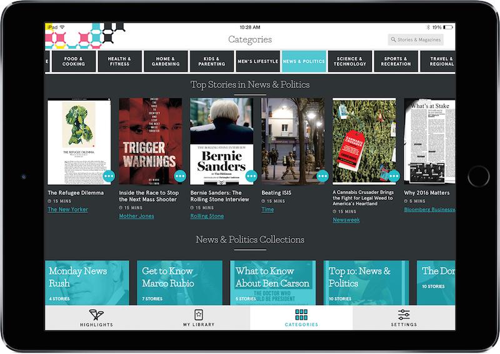500x354 pixels.
Task: Open the Highlights cocktail glasses icon
Action: click(x=96, y=315)
